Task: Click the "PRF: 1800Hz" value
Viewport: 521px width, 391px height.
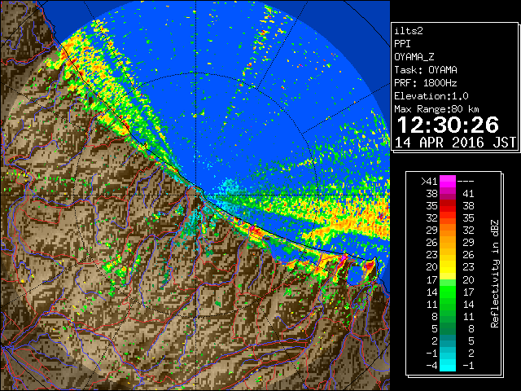Action: [426, 83]
